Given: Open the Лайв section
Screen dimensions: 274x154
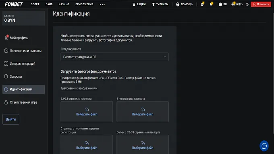Looking at the screenshot, I should click(x=49, y=4).
